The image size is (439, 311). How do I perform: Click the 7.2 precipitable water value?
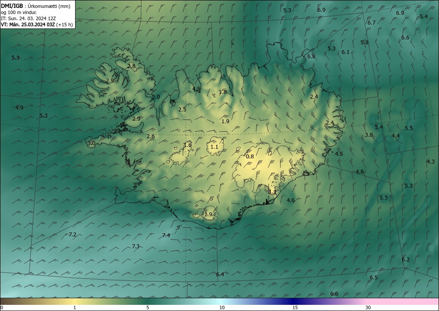pos(72,235)
